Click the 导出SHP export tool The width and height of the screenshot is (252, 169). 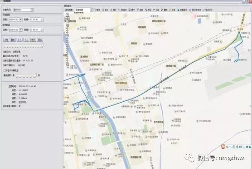[x=208, y=10]
